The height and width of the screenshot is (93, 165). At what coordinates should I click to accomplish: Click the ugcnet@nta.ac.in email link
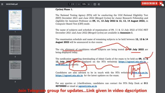tap(88, 86)
